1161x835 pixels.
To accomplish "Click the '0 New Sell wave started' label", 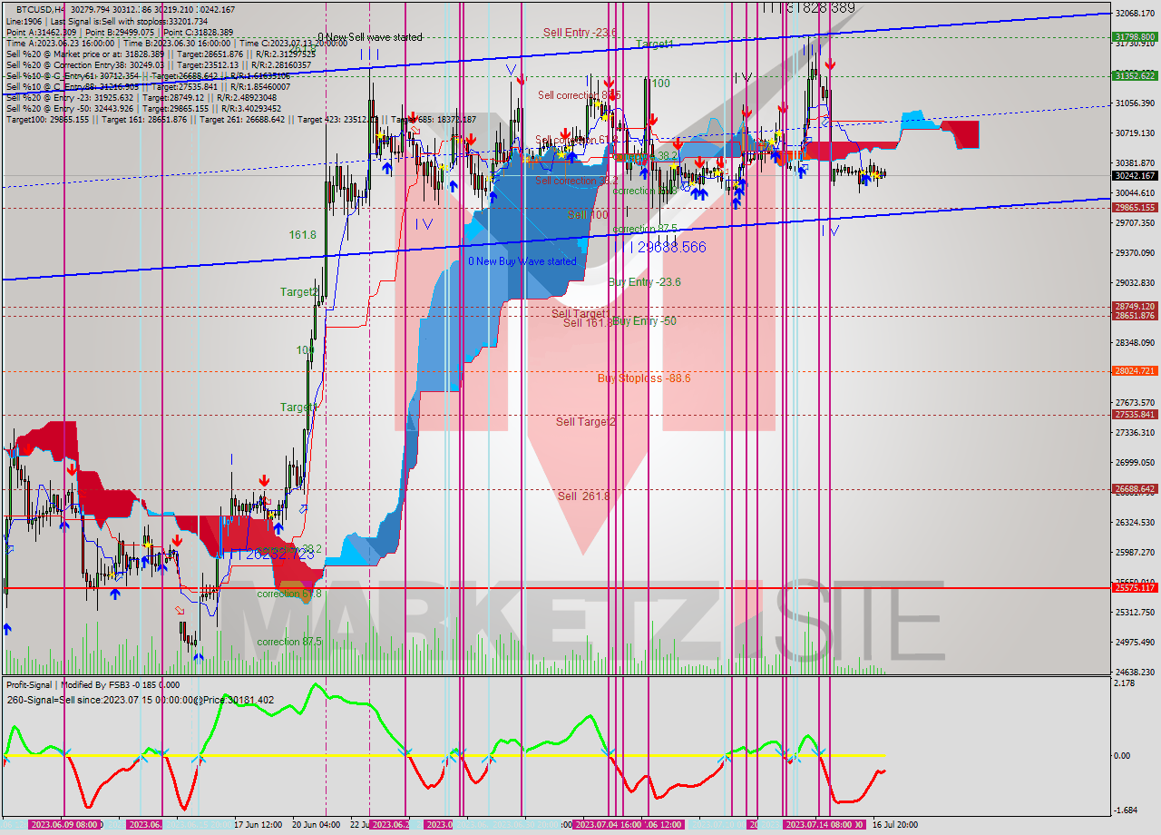I will click(x=370, y=37).
